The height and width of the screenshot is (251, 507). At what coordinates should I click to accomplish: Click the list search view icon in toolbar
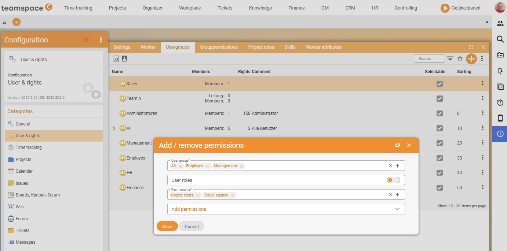pyautogui.click(x=116, y=59)
